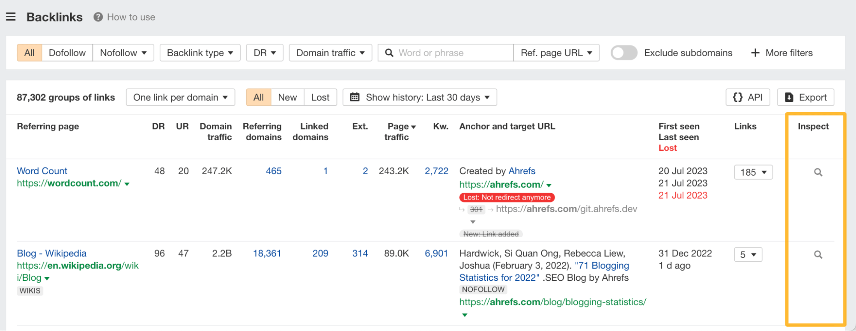Expand the arrow under the 301 redirect chain
Viewport: 856px width, 331px height.
pyautogui.click(x=473, y=222)
